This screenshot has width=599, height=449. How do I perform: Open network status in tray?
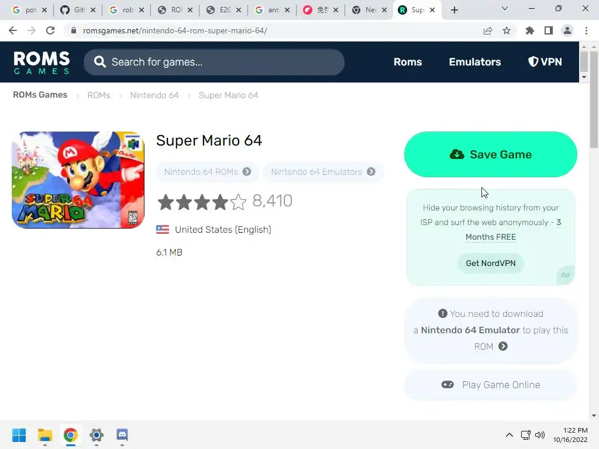coord(526,435)
